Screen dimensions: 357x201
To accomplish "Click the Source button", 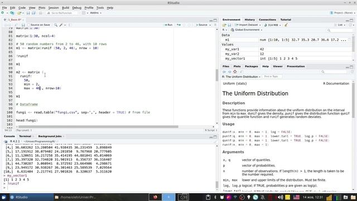I will tap(202, 25).
